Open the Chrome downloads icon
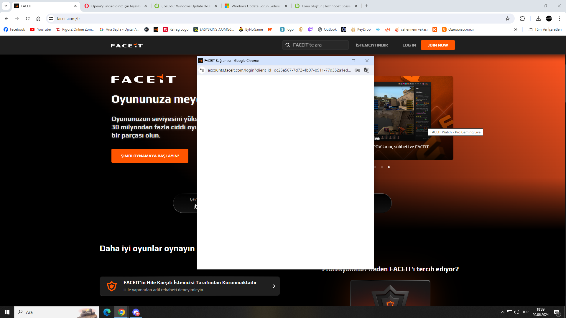This screenshot has height=318, width=566. (x=538, y=19)
